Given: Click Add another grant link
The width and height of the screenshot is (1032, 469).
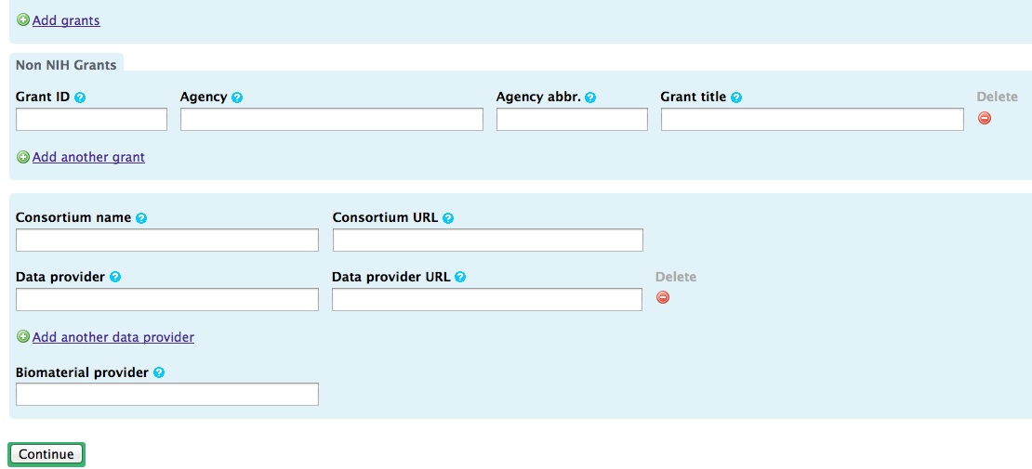Looking at the screenshot, I should click(x=88, y=157).
